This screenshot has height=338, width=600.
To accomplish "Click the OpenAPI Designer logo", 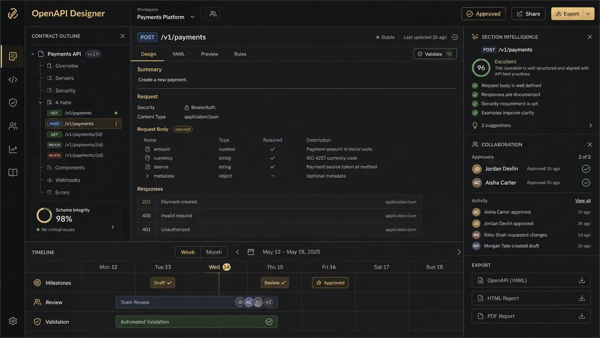I will (13, 14).
